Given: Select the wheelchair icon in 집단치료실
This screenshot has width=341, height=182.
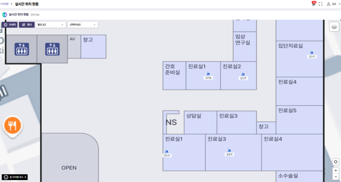Looking at the screenshot, I should tap(312, 52).
